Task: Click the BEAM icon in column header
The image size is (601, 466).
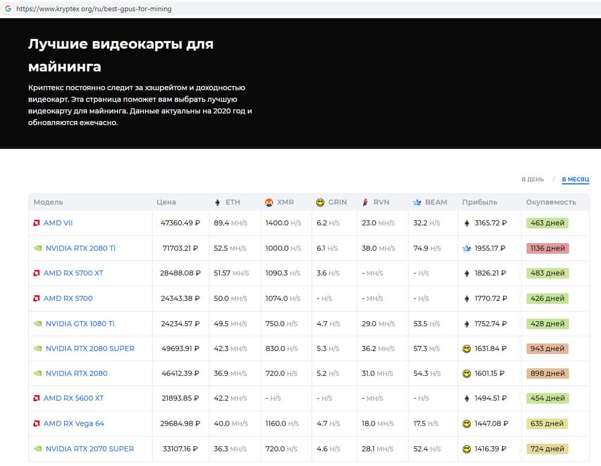Action: (417, 203)
